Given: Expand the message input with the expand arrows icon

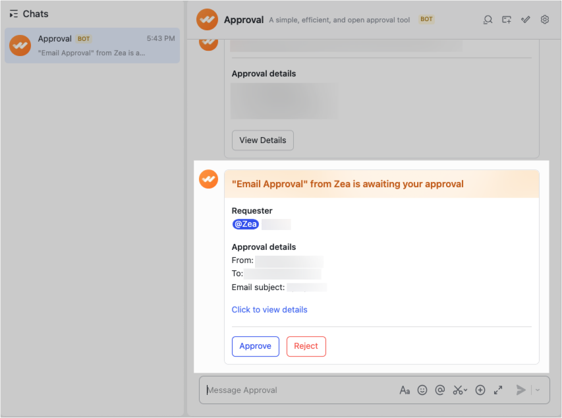Looking at the screenshot, I should point(498,390).
